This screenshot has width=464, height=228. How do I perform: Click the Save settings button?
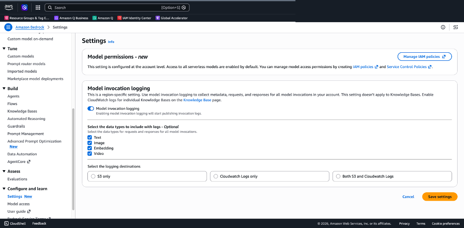(x=440, y=197)
